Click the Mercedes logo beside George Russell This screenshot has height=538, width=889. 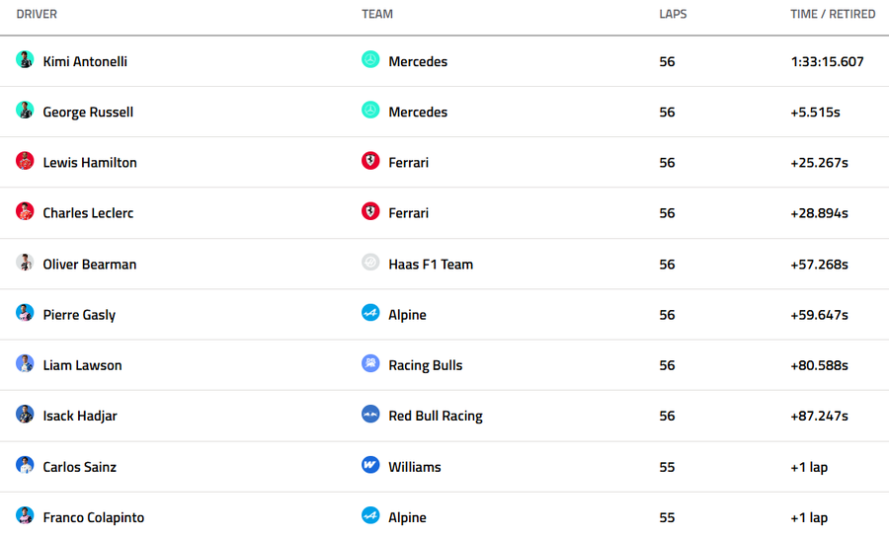[370, 111]
